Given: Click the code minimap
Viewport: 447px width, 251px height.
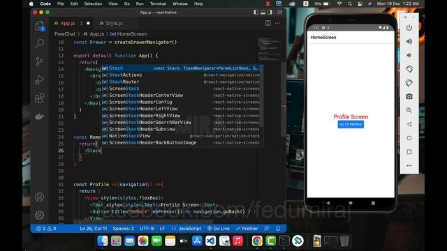Looking at the screenshot, I should coord(269,49).
